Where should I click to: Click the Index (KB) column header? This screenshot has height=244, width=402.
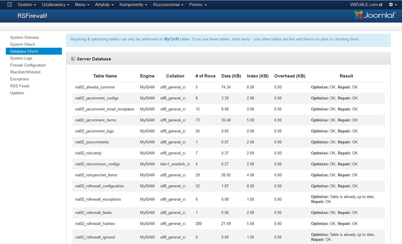tap(258, 76)
